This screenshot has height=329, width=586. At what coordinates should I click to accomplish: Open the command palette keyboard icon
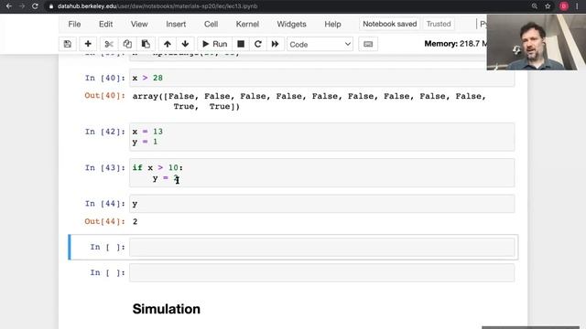[368, 44]
